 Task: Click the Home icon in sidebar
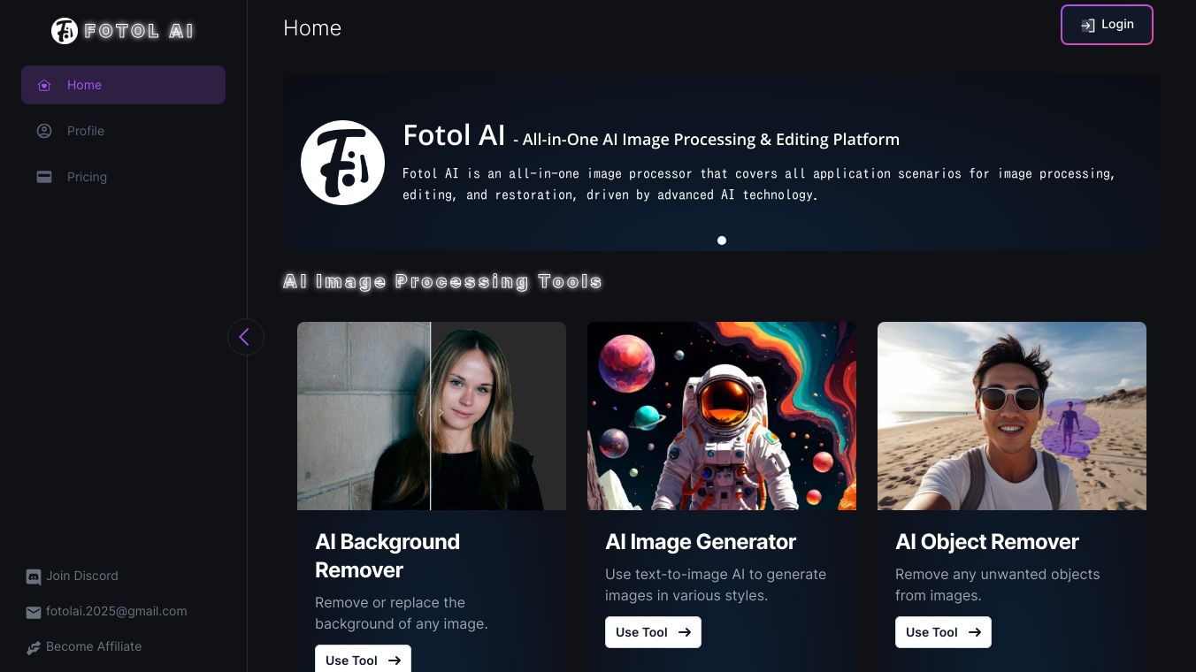point(44,85)
